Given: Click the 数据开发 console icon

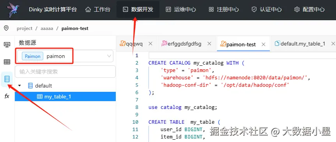Looking at the screenshot, I should pyautogui.click(x=126, y=9).
